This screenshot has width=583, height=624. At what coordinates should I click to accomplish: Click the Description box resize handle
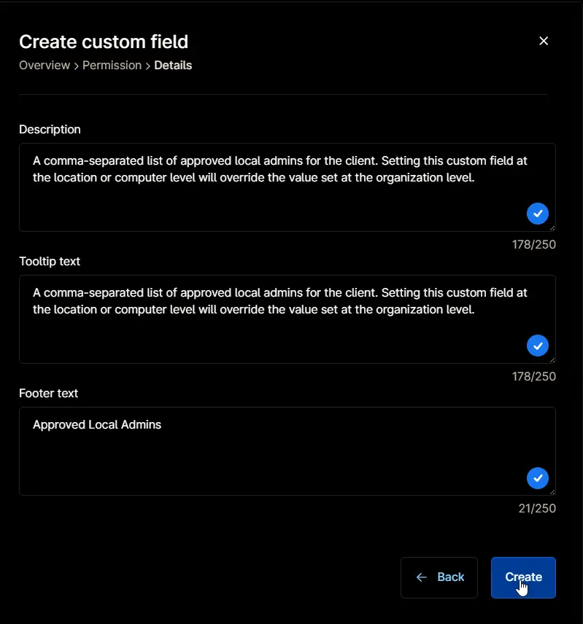[552, 228]
